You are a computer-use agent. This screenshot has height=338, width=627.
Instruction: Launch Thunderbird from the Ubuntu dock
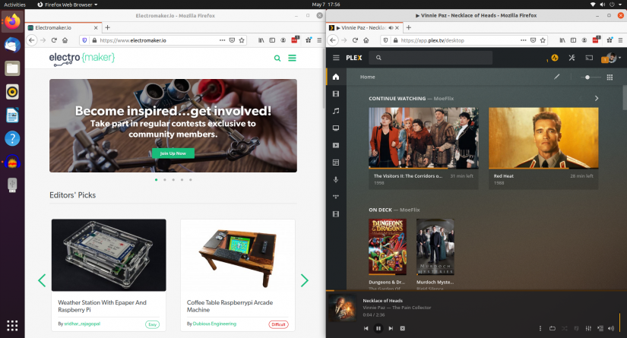pos(12,45)
